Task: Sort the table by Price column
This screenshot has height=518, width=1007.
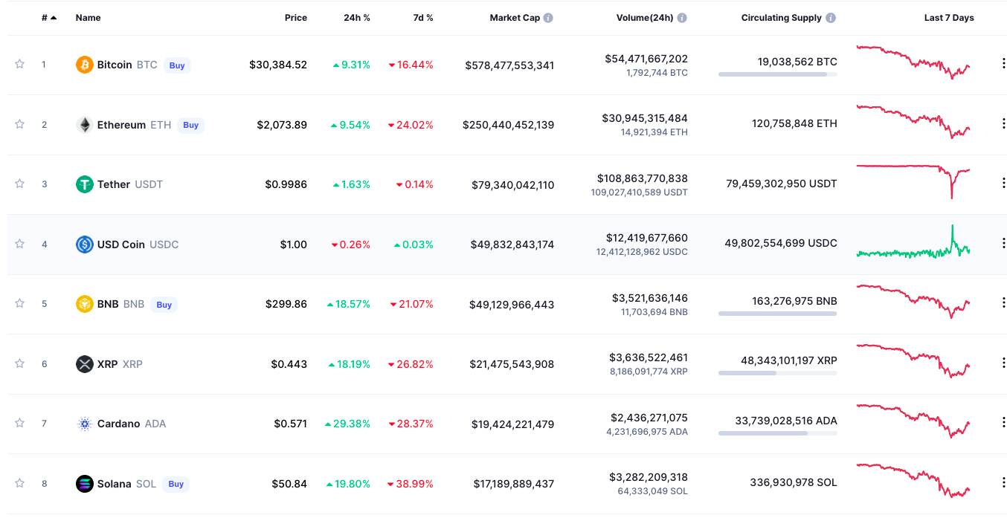Action: pyautogui.click(x=296, y=18)
